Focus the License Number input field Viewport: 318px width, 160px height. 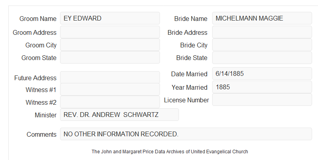coord(262,100)
